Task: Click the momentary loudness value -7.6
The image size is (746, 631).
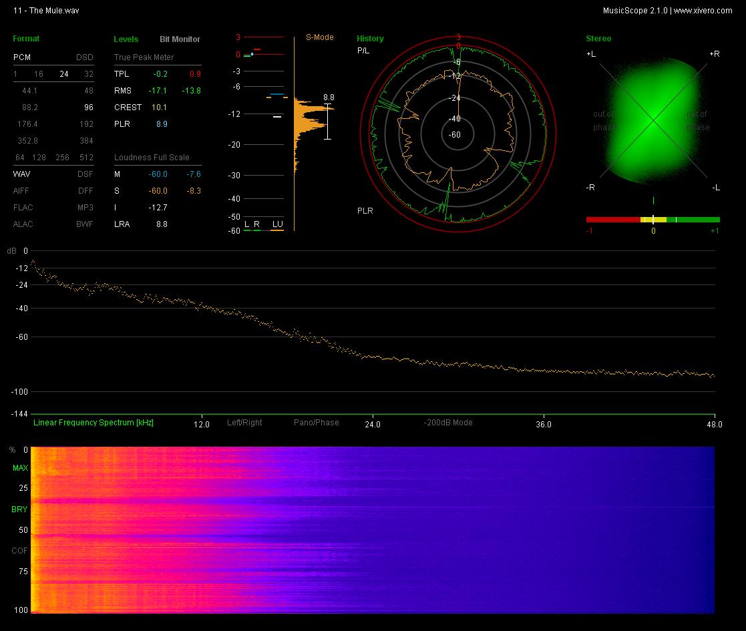Action: [194, 174]
